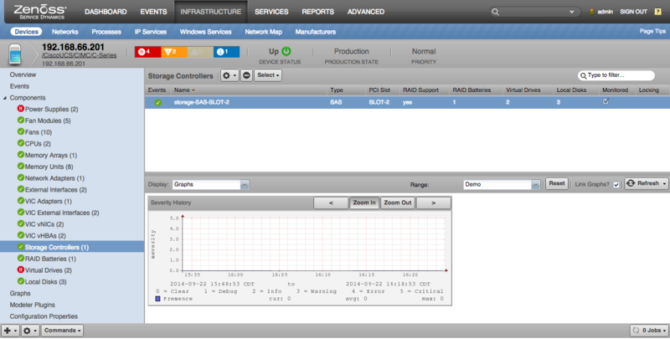Viewport: 670px width, 339px height.
Task: Click the Page Tips link
Action: tap(652, 31)
